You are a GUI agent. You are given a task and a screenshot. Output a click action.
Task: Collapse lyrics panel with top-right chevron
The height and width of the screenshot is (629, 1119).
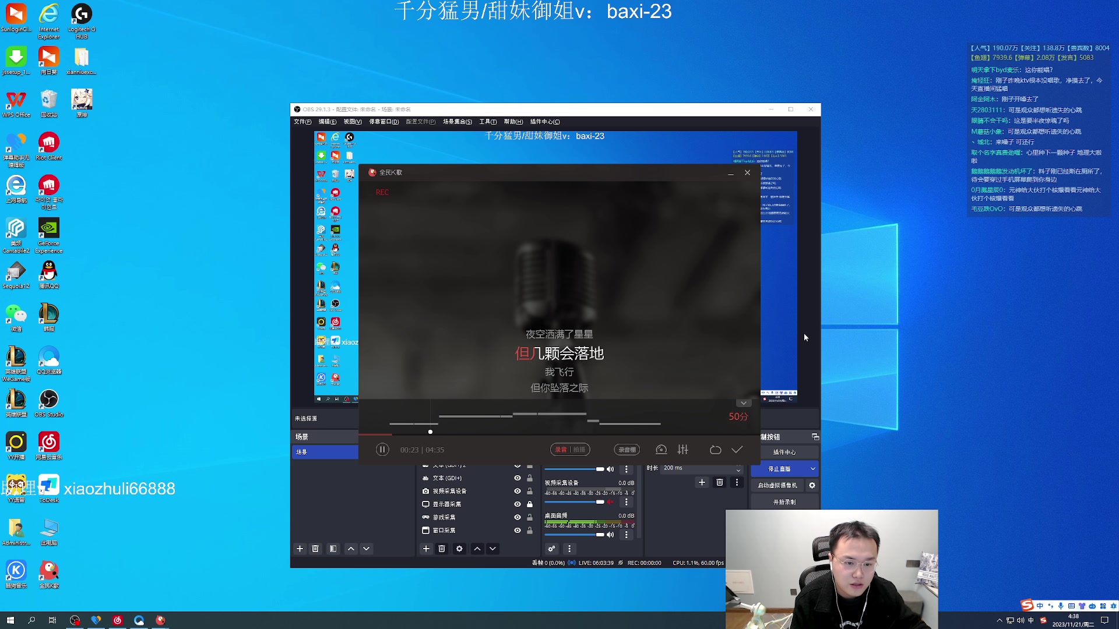[x=744, y=402]
